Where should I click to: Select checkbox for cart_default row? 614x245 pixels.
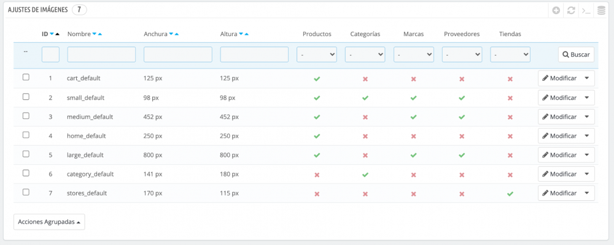(x=26, y=78)
